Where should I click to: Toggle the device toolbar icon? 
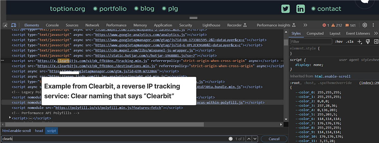[x=14, y=25]
